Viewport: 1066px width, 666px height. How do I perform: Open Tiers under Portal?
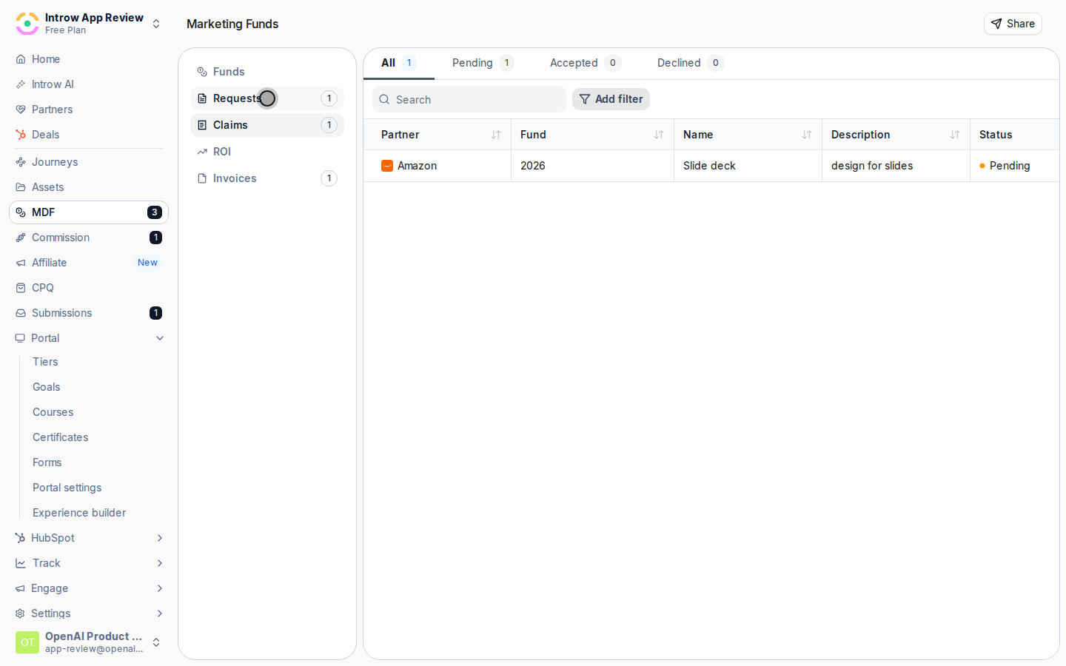[45, 362]
